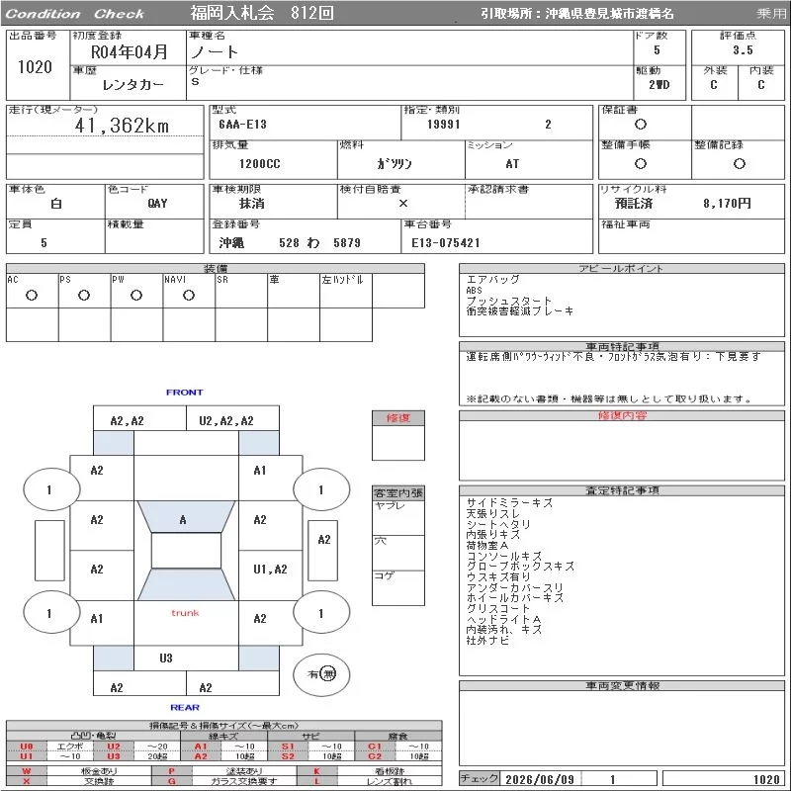Screen dimensions: 791x791
Task: Click the '左ハンドル' equipment label
Action: click(x=342, y=280)
